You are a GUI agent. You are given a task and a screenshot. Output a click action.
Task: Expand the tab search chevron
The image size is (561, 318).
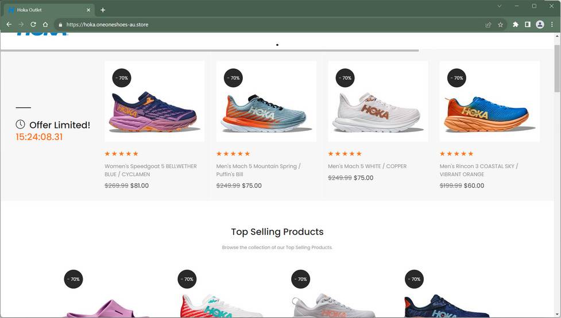(x=499, y=6)
